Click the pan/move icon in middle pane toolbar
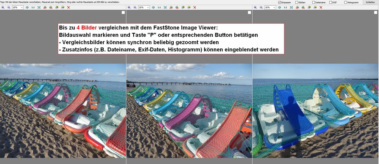The width and height of the screenshot is (379, 164). coord(153,8)
